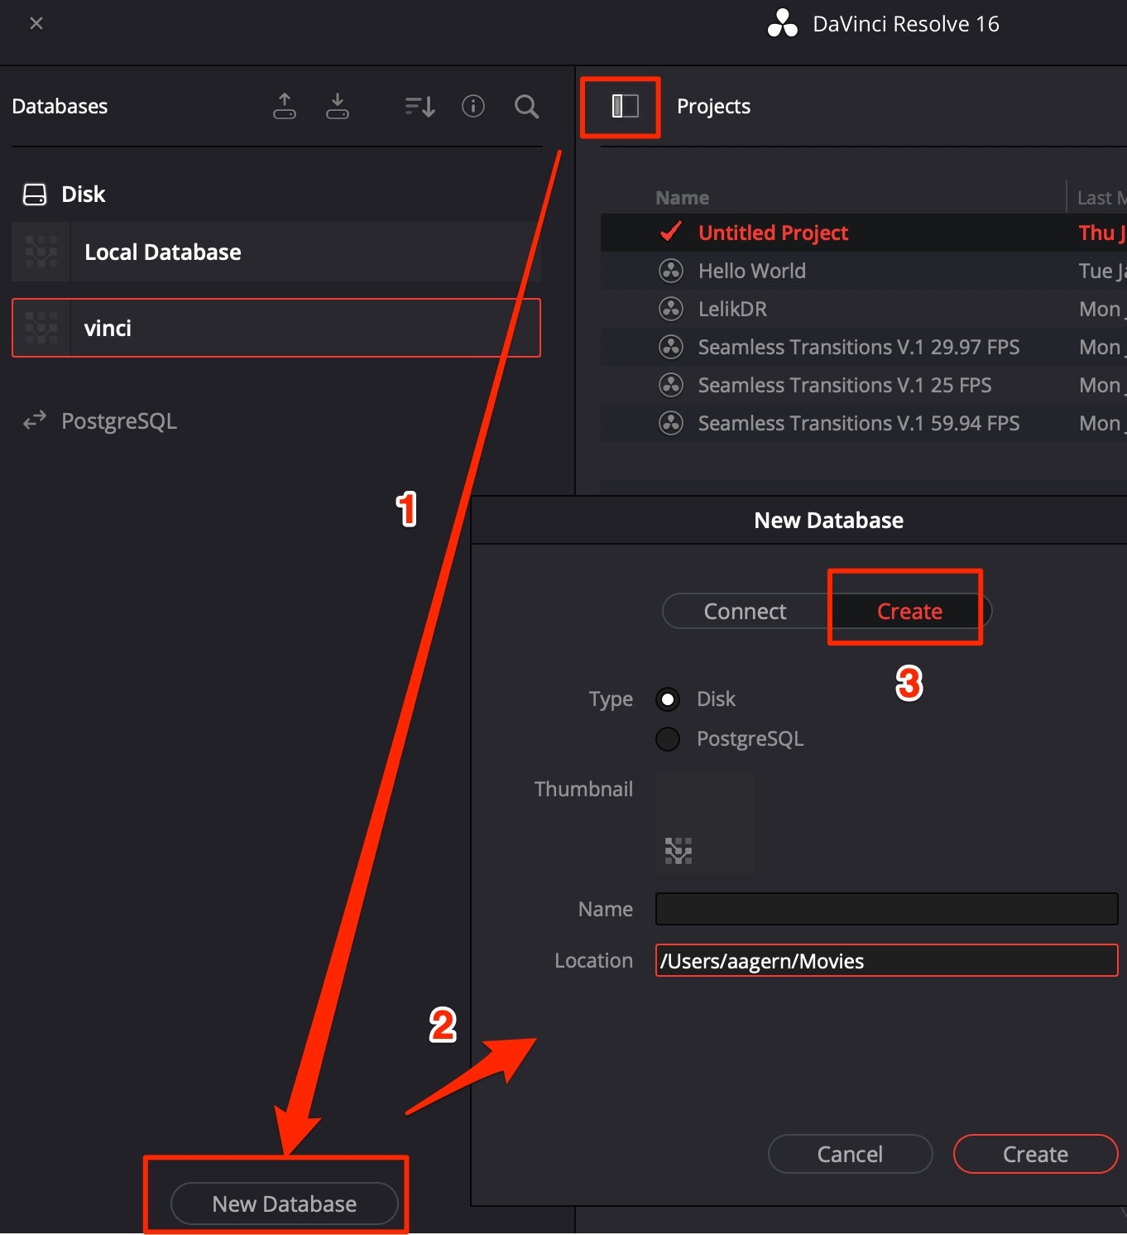Sort projects by the Name column header
Screen dimensions: 1127x1235
coord(683,198)
